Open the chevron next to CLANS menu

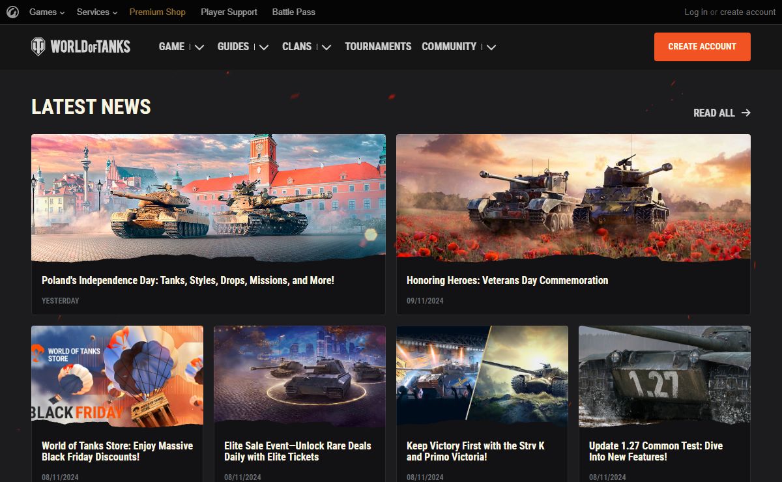326,47
